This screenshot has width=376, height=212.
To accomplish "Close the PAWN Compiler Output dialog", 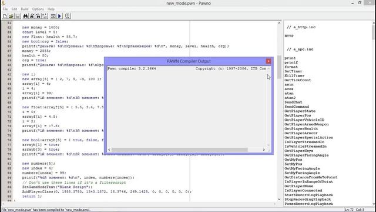I will coord(268,61).
